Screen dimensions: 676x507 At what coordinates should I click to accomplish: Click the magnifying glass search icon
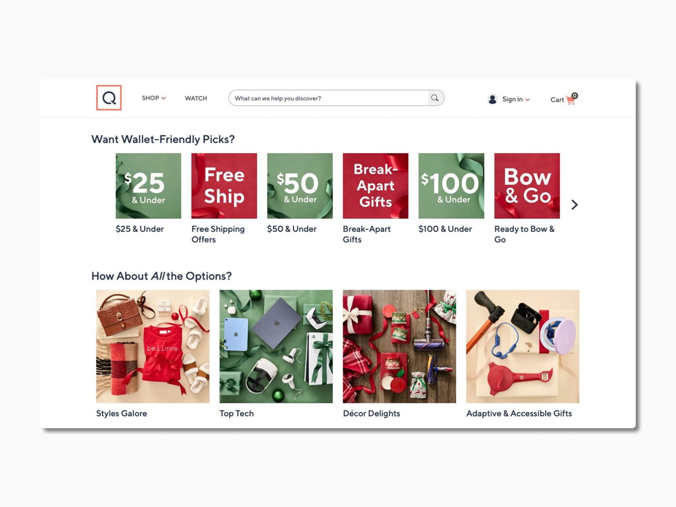435,98
